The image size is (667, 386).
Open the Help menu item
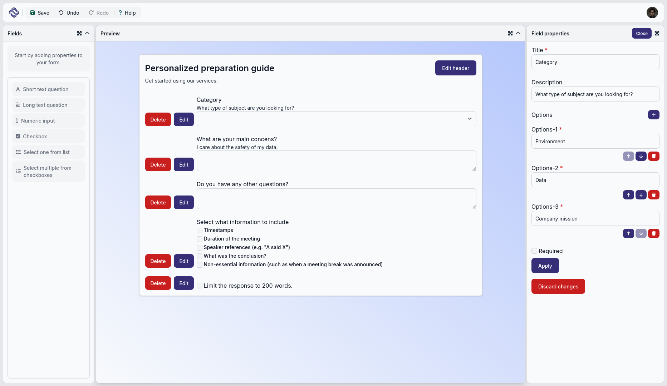pyautogui.click(x=127, y=13)
